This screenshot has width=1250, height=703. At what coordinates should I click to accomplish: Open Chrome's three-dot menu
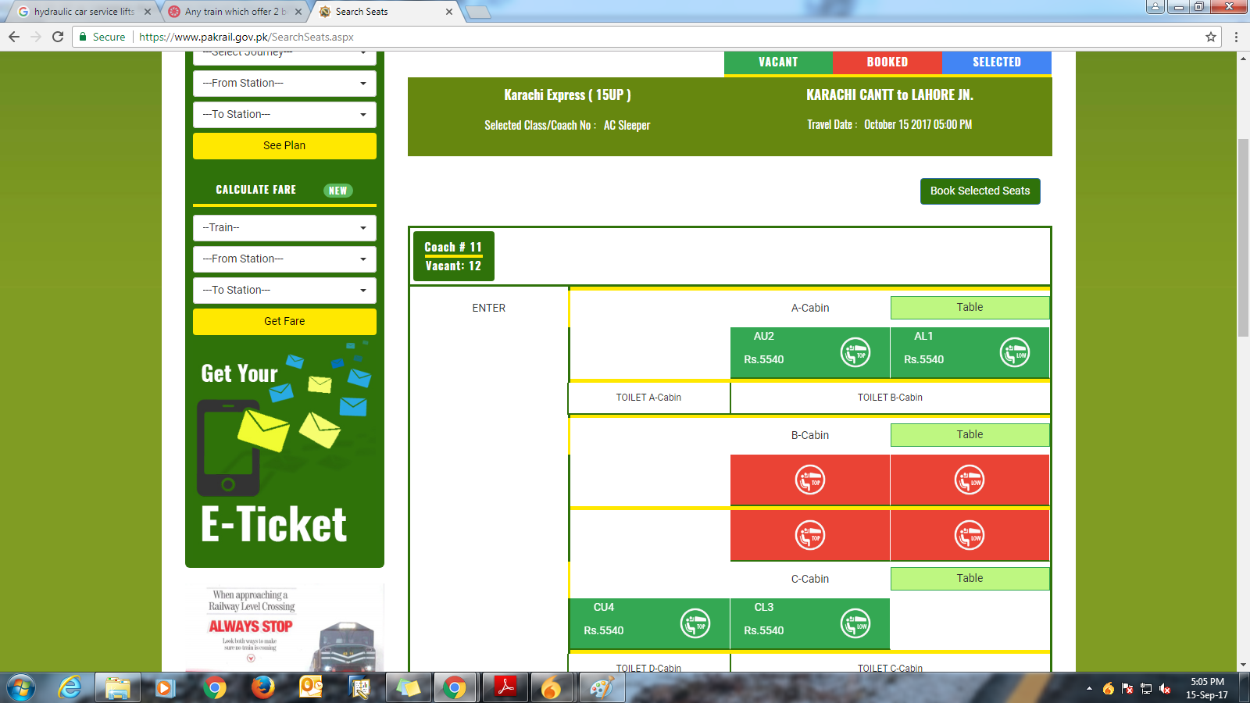pyautogui.click(x=1236, y=37)
